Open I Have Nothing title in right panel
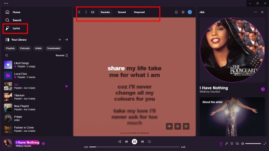Image resolution: width=269 pixels, height=151 pixels. click(x=214, y=88)
